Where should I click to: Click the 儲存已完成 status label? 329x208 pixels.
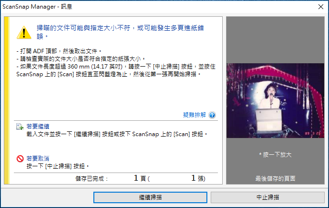tap(91, 179)
